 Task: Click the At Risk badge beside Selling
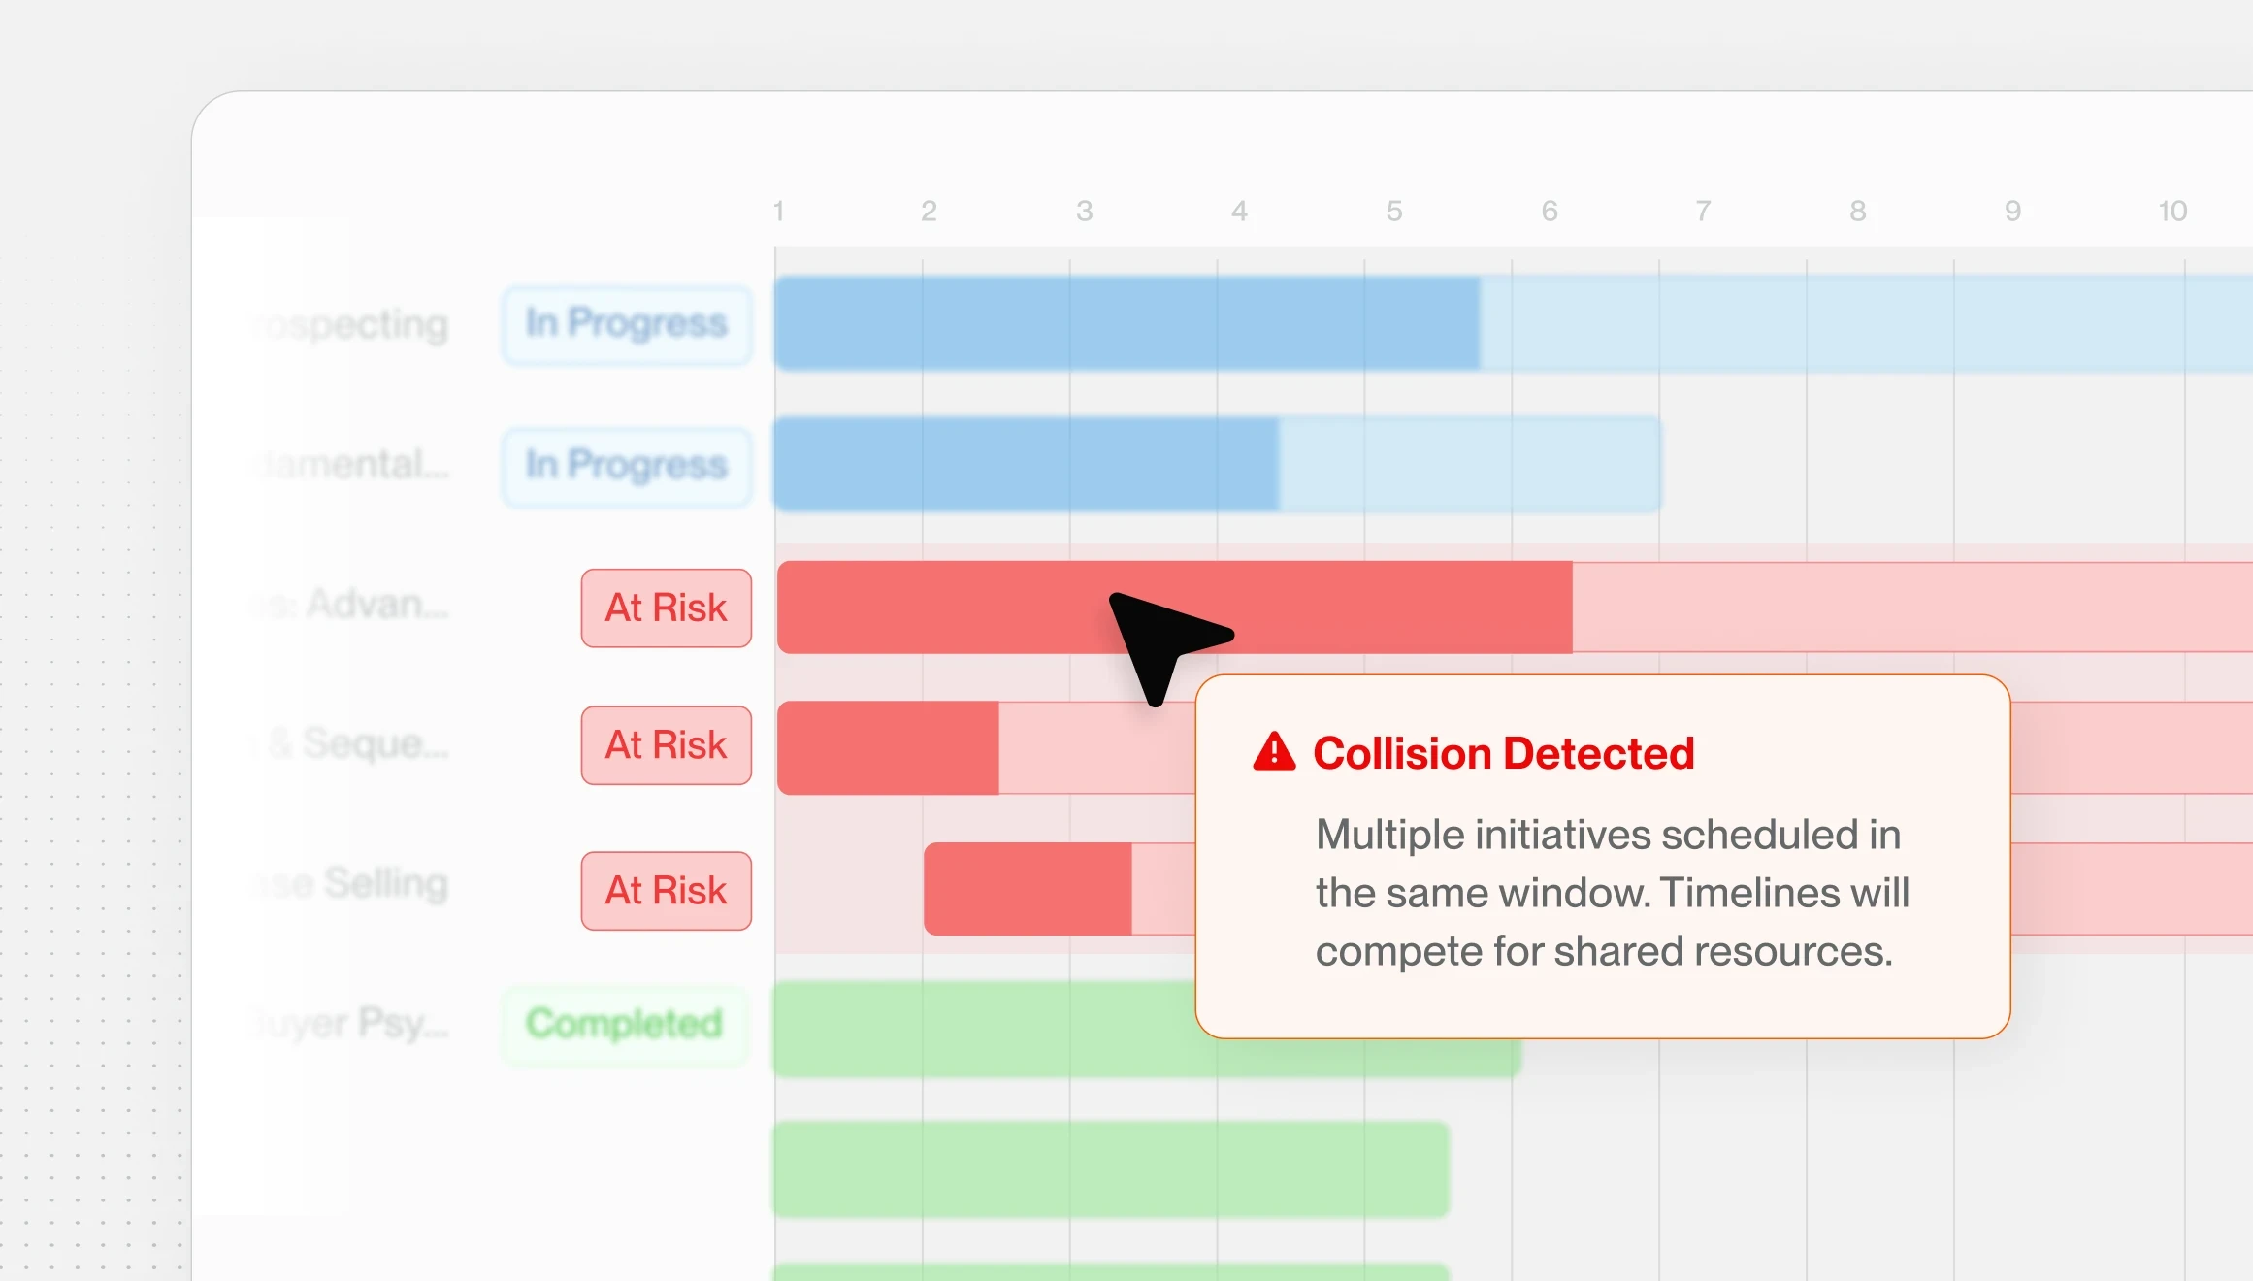point(667,891)
